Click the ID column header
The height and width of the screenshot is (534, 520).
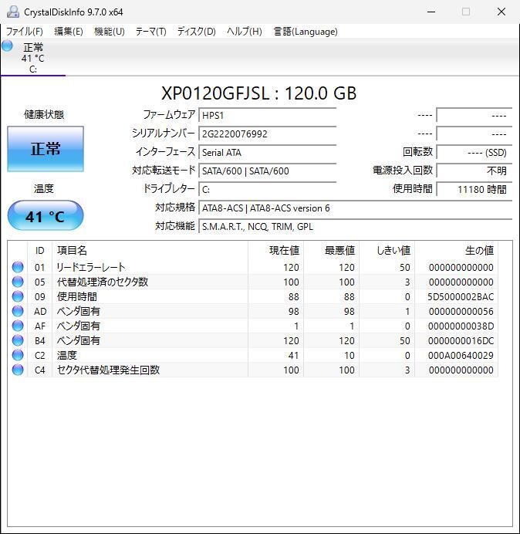click(x=40, y=251)
